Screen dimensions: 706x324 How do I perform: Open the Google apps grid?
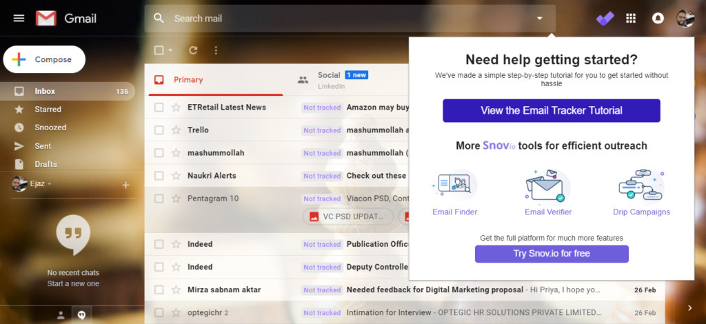(x=631, y=19)
